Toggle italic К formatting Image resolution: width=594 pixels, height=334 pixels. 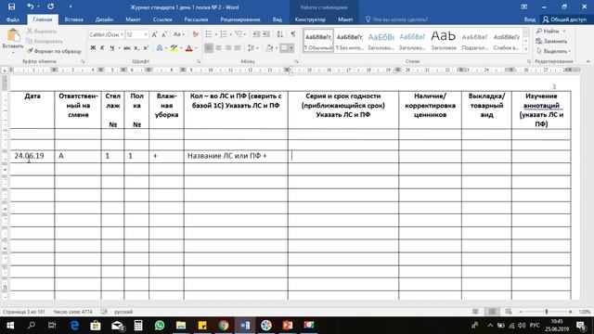click(102, 47)
